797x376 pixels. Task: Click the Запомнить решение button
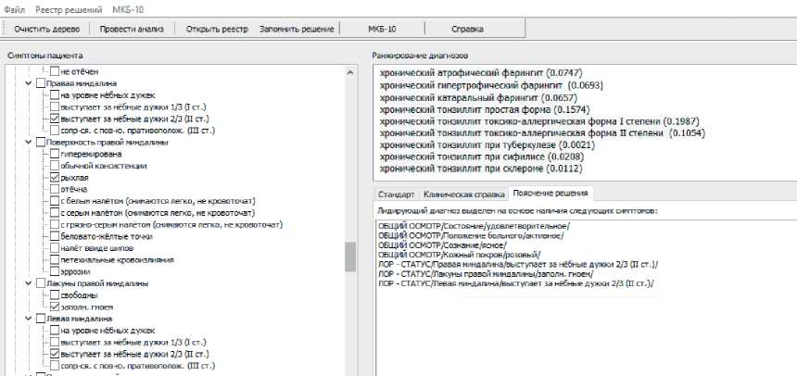297,29
